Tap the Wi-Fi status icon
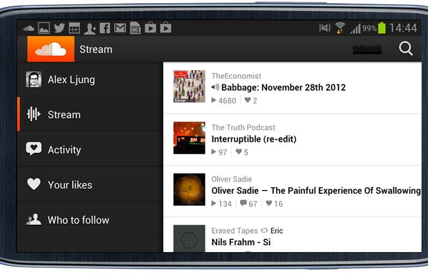 [340, 28]
